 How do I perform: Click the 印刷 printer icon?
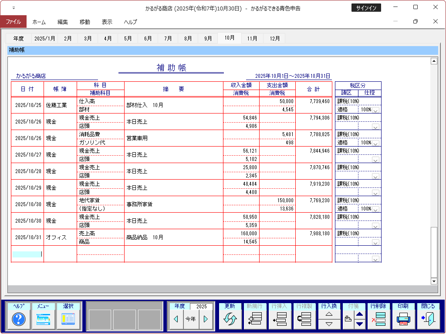(x=403, y=320)
